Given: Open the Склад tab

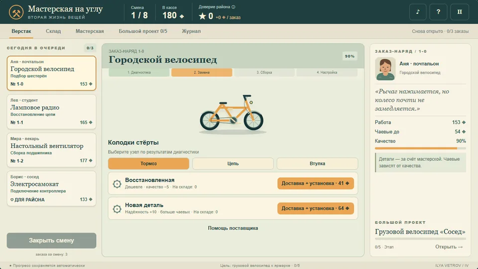Looking at the screenshot, I should click(x=53, y=31).
